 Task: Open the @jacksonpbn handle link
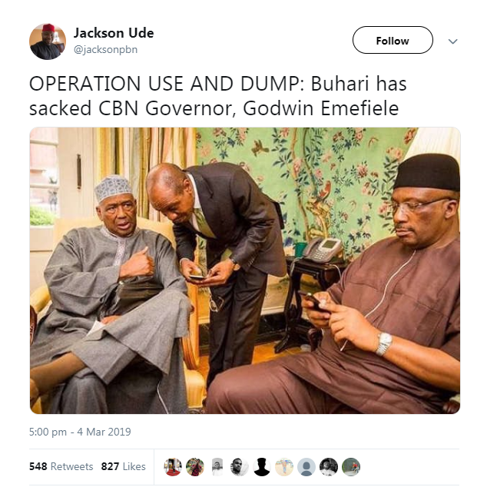pyautogui.click(x=105, y=50)
